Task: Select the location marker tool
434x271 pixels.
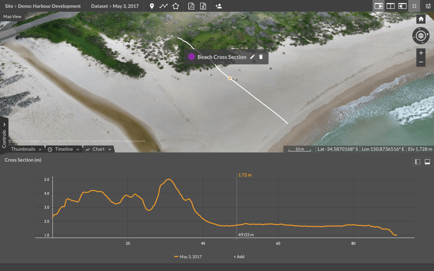Action: tap(152, 6)
